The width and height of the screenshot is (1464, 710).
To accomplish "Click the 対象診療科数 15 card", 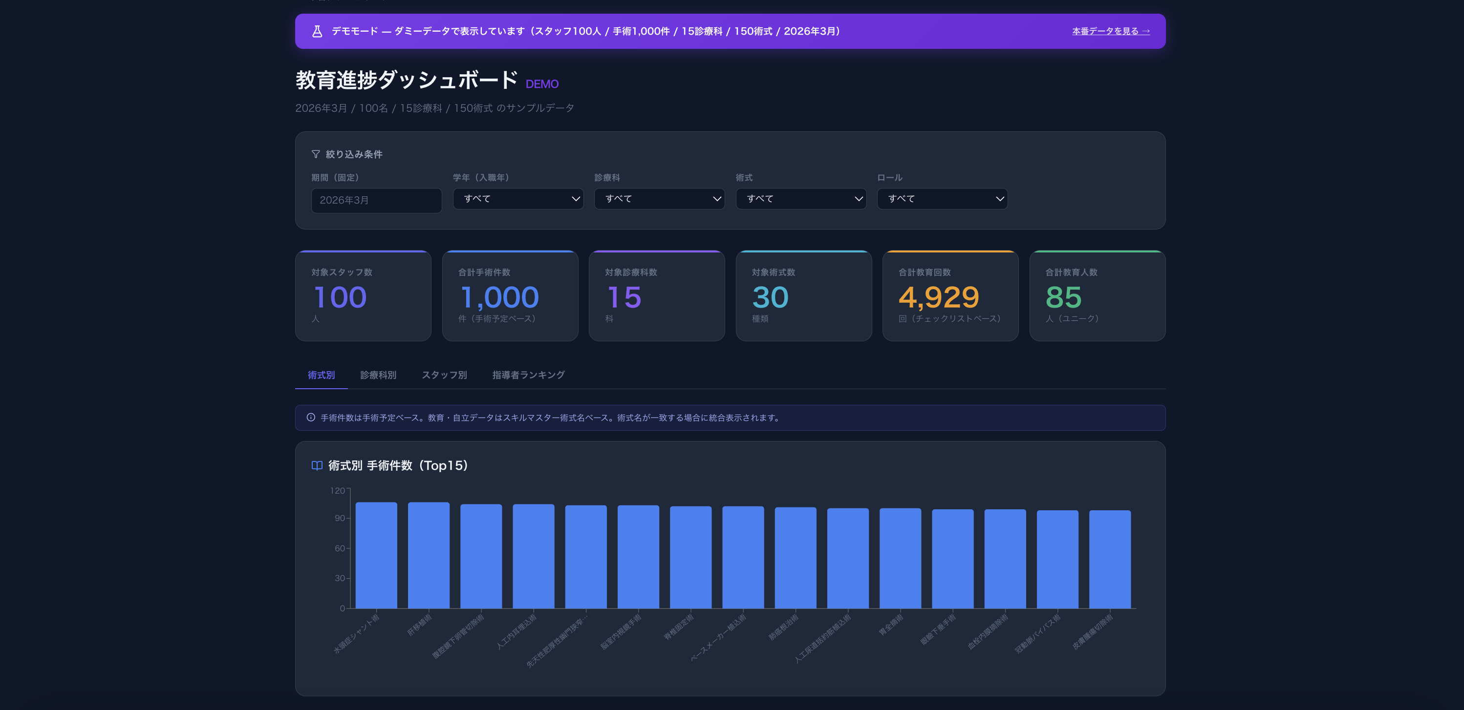I will click(656, 295).
